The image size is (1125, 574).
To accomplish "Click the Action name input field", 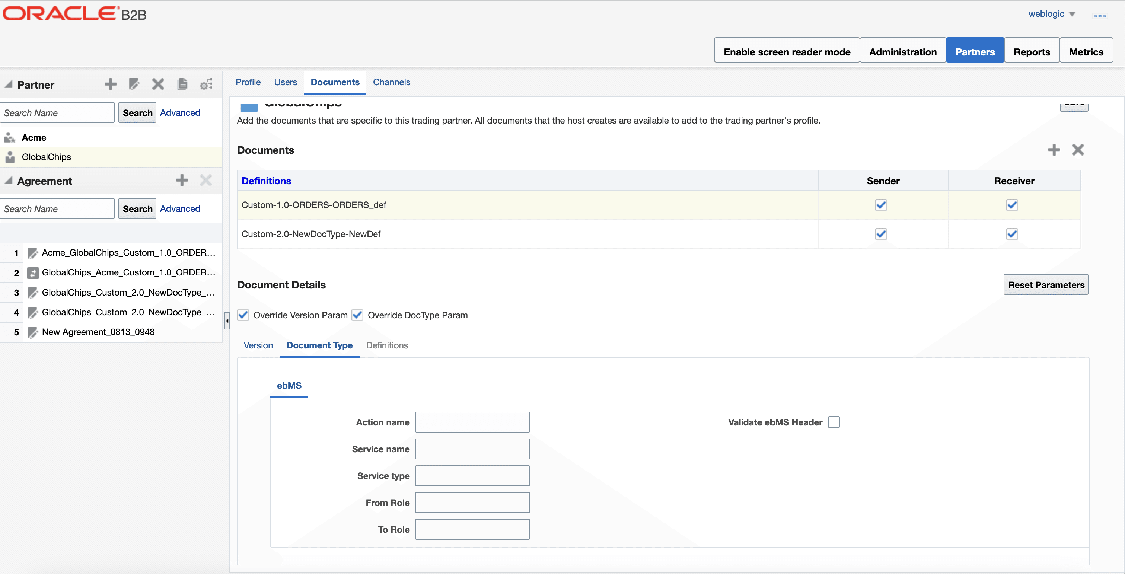I will coord(472,422).
